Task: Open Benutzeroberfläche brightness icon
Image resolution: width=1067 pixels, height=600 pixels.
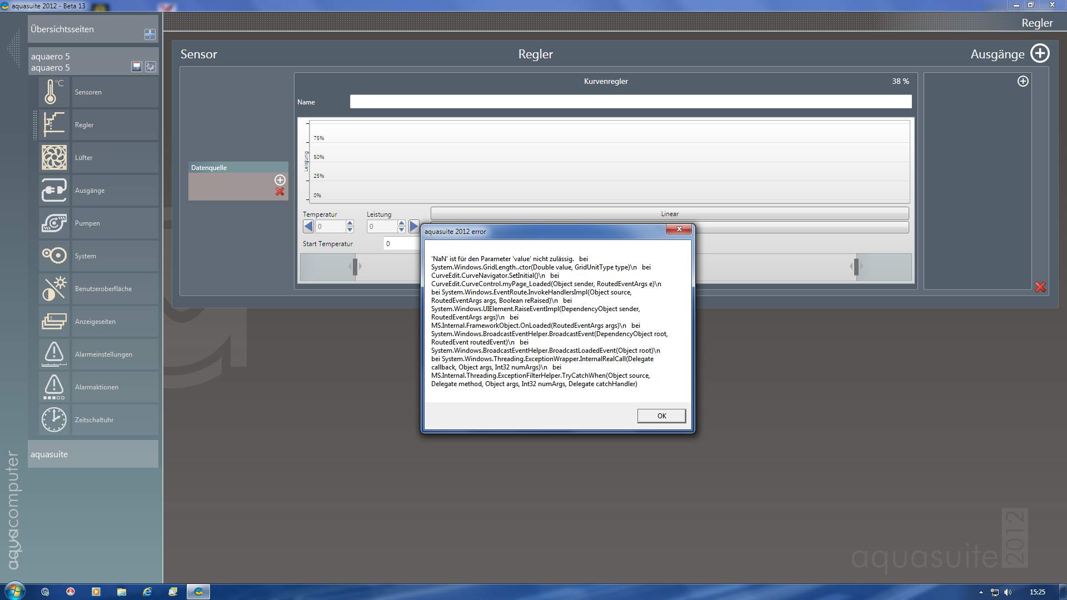Action: [54, 288]
